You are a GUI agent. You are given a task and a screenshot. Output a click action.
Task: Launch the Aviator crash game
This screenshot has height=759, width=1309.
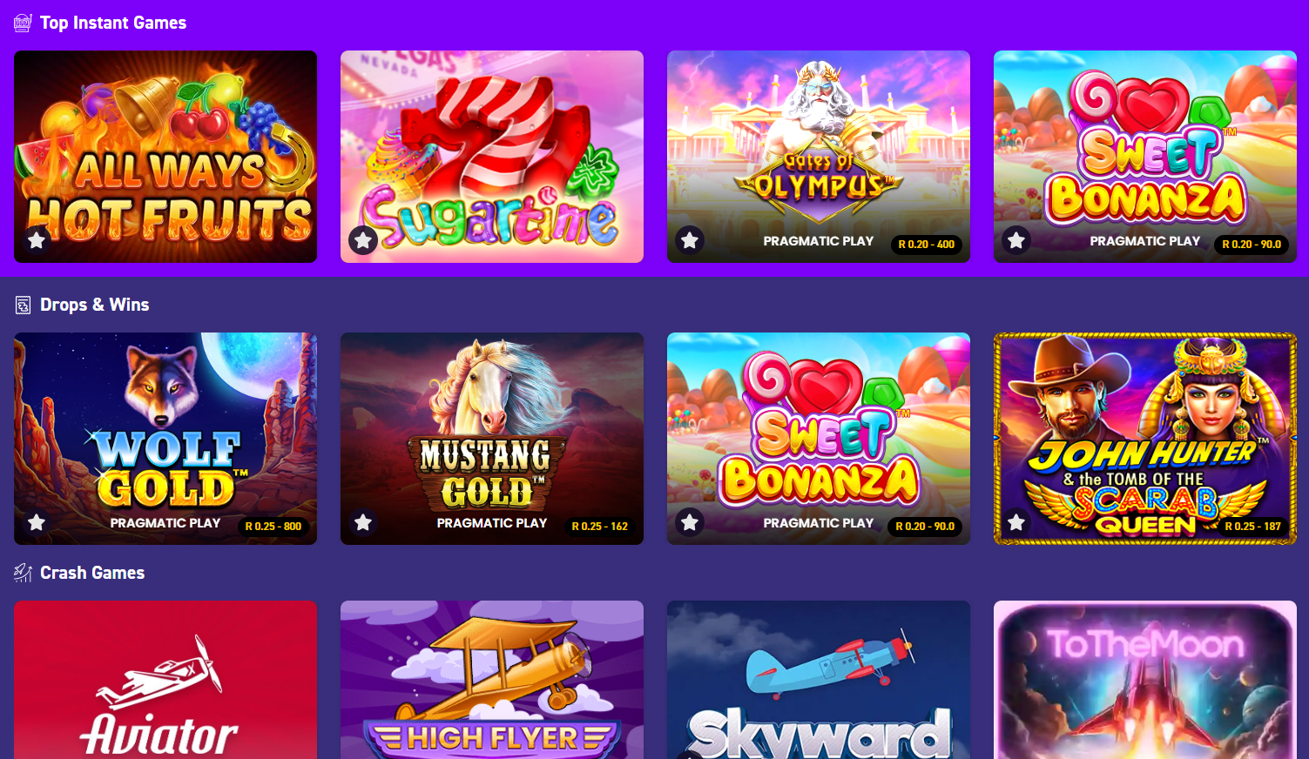(x=165, y=680)
